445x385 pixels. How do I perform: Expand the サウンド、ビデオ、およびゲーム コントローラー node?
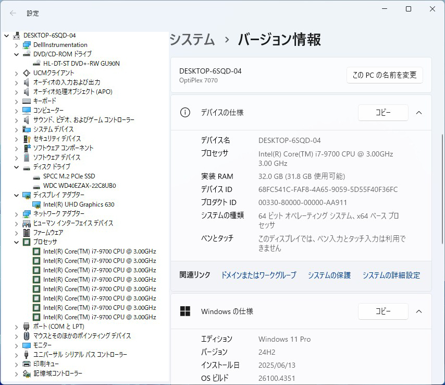tap(16, 120)
